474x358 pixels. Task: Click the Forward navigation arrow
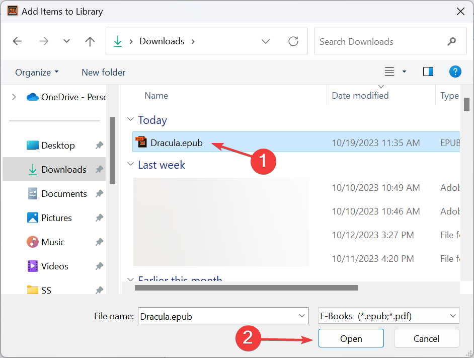44,41
